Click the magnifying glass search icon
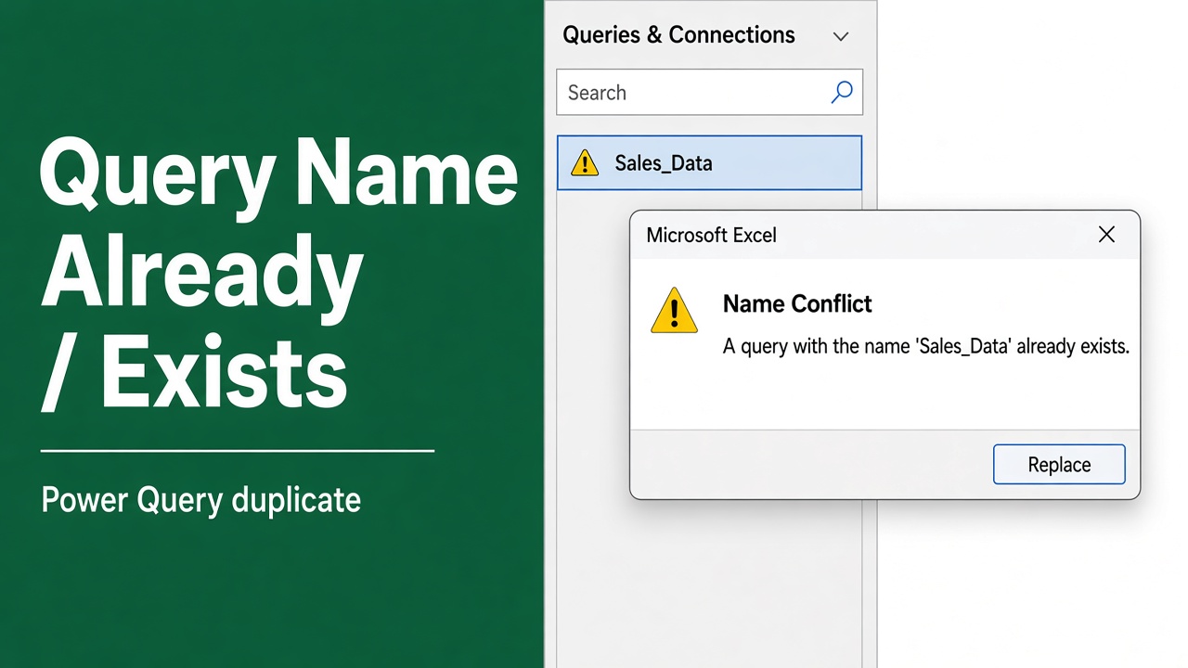 pyautogui.click(x=841, y=93)
